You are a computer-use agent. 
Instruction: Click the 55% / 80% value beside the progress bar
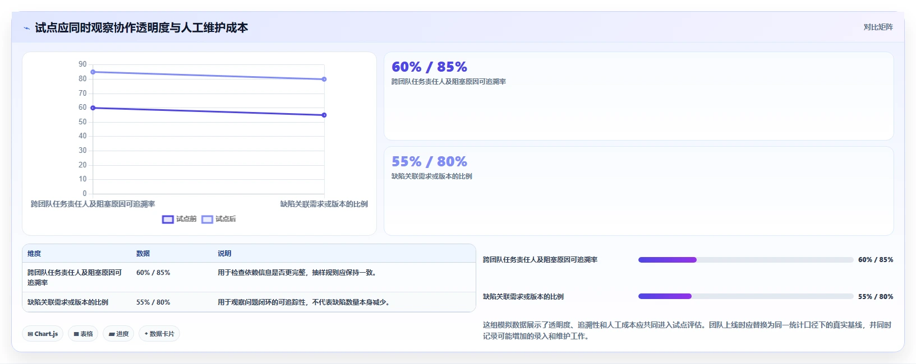(x=876, y=297)
